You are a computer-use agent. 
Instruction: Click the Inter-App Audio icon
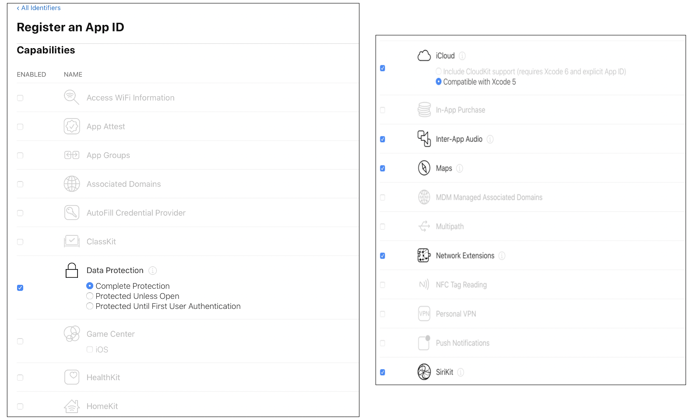coord(424,139)
